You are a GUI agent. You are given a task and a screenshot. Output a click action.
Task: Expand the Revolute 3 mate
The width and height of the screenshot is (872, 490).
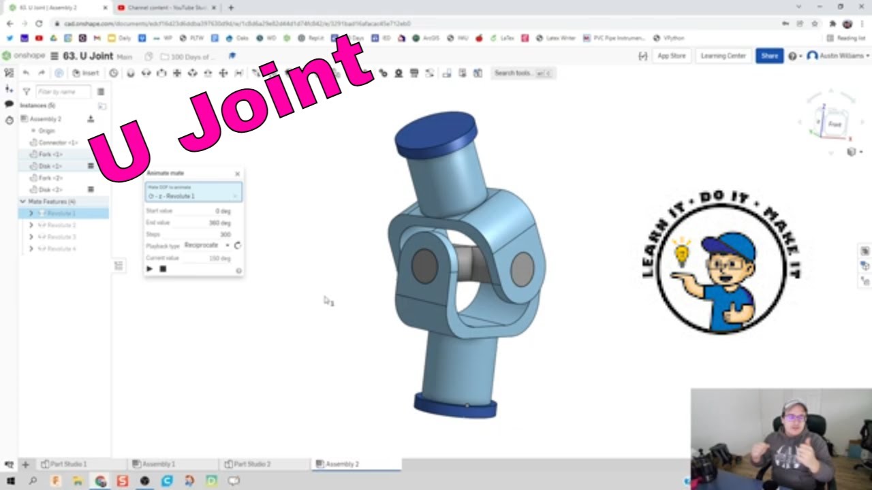31,237
